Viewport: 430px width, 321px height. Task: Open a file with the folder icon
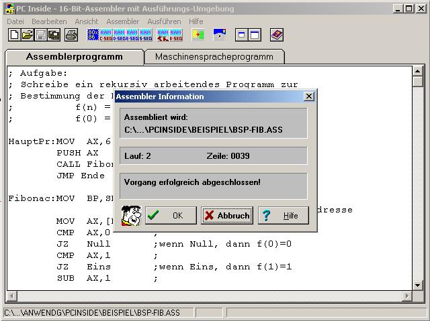(x=28, y=35)
